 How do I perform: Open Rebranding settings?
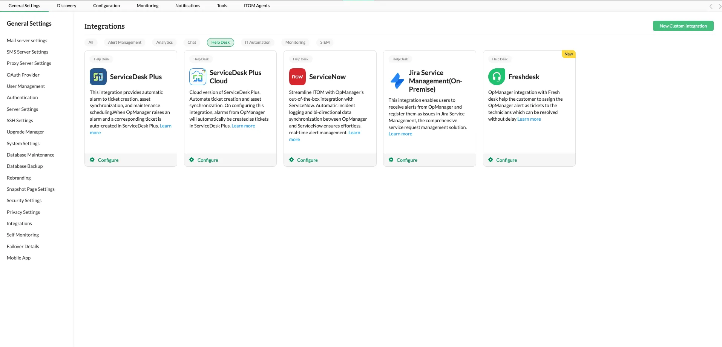point(19,178)
